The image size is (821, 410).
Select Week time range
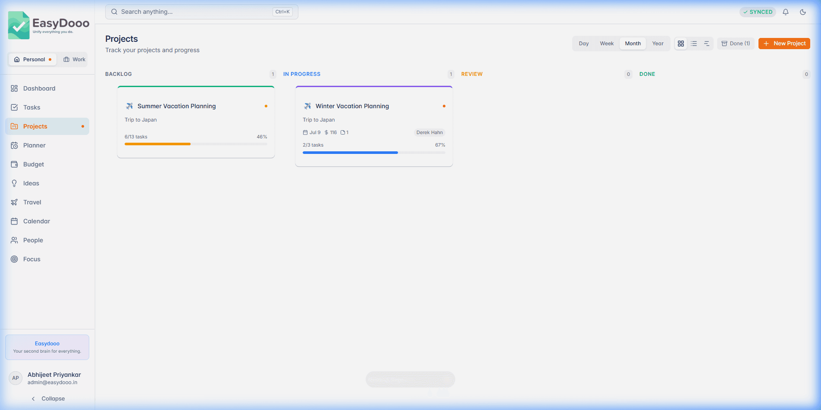pyautogui.click(x=607, y=44)
